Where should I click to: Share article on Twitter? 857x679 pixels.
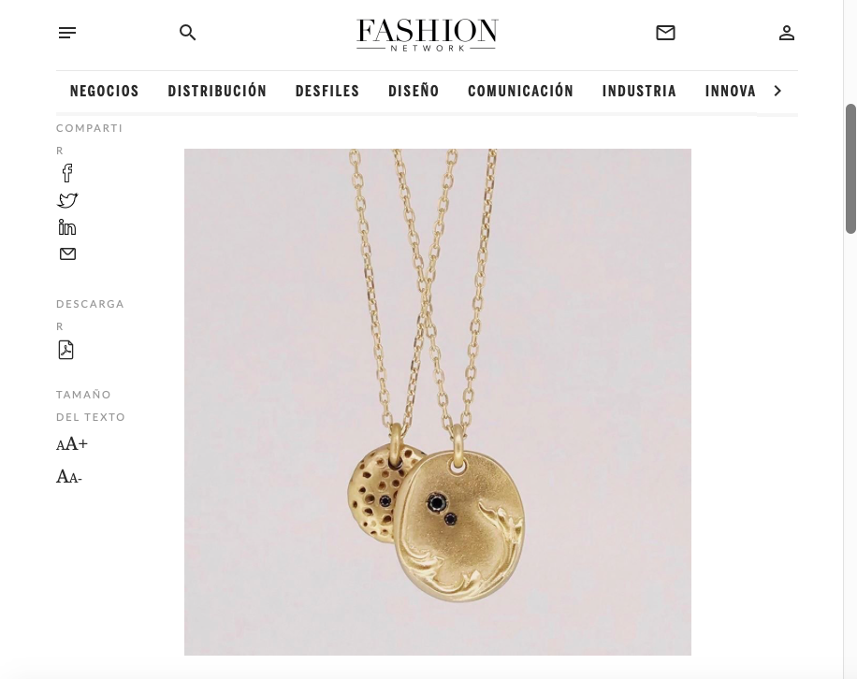[67, 200]
